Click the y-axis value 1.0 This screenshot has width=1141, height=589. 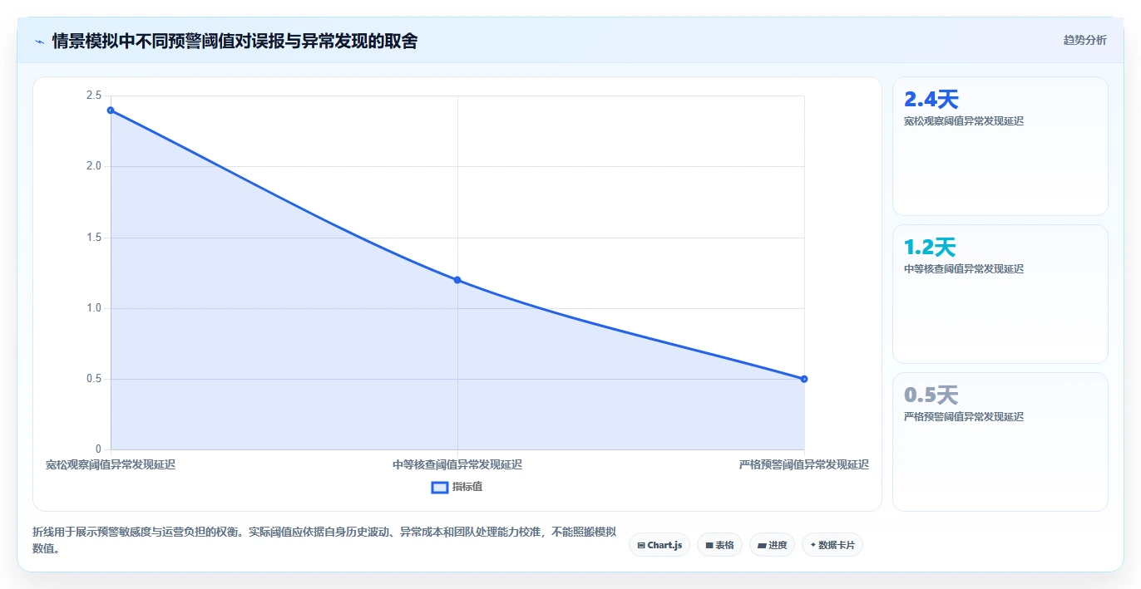[x=93, y=308]
